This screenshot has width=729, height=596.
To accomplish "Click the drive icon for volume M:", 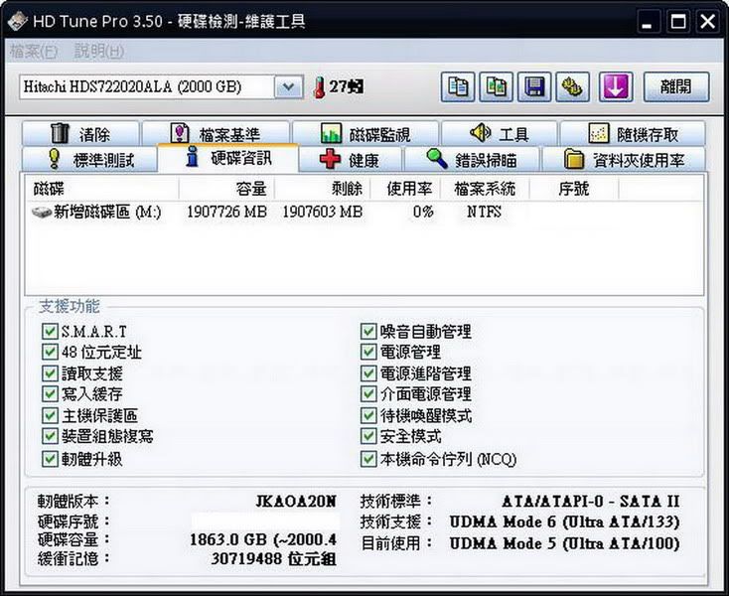I will coord(42,213).
